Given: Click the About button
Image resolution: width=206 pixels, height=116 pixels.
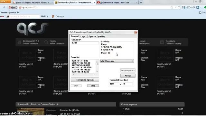Looking at the screenshot, I should point(128,76).
